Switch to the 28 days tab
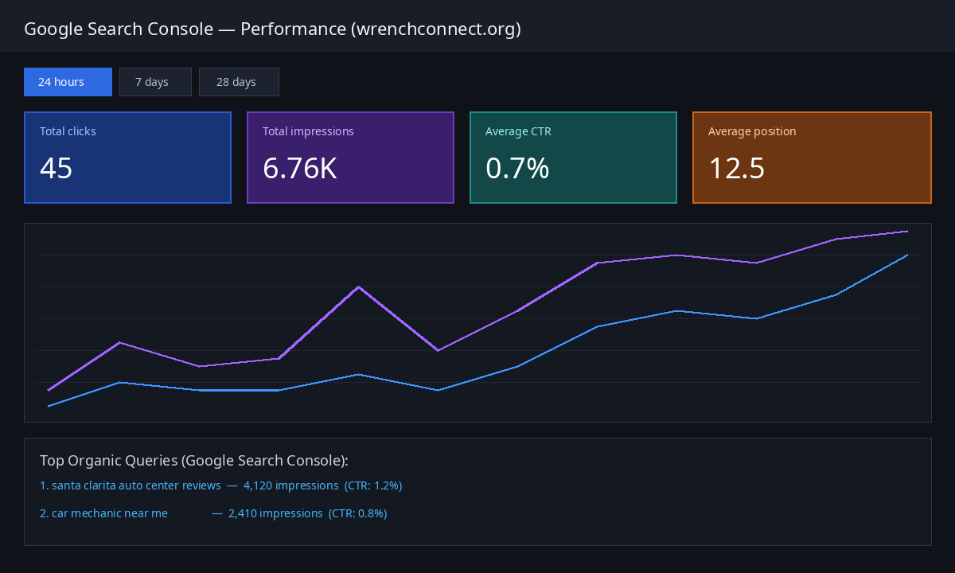The width and height of the screenshot is (955, 573). pos(239,82)
